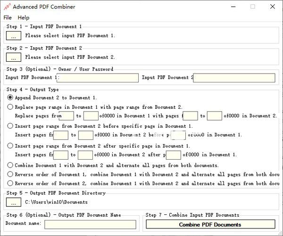Click Insert-before 'to' page field

tap(86, 135)
